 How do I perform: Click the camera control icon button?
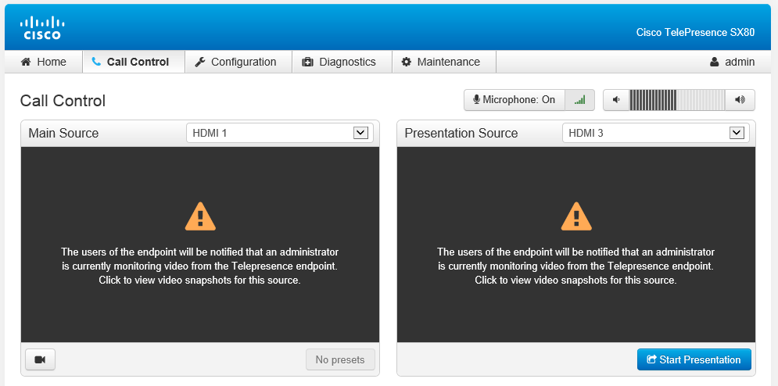[40, 359]
